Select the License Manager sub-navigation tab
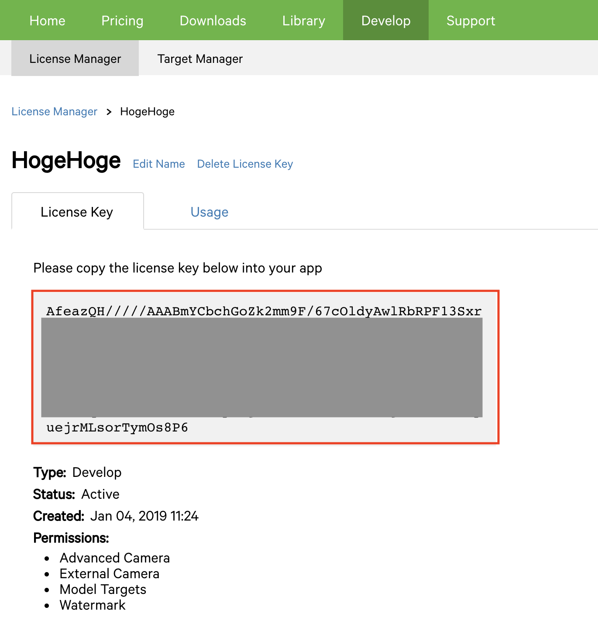The height and width of the screenshot is (621, 598). pos(75,59)
